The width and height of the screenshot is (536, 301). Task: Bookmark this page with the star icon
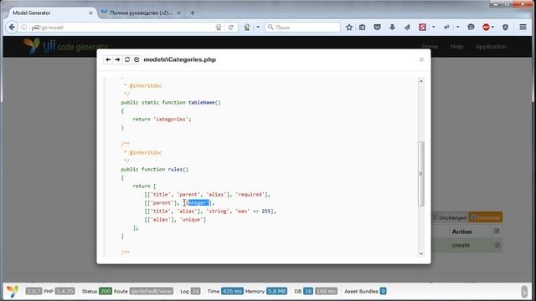tap(349, 28)
